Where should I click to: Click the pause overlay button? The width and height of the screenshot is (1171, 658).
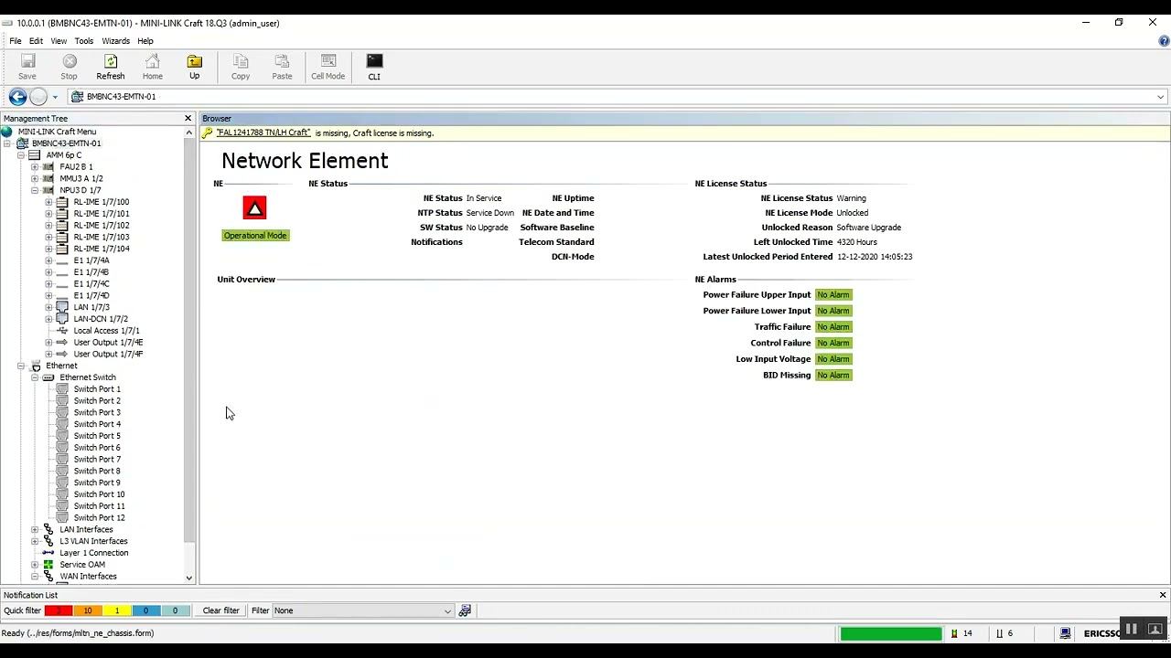[1131, 629]
